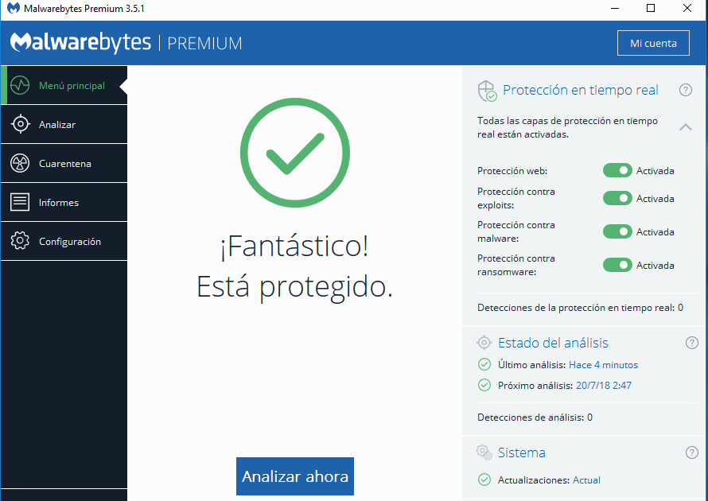Click the Protección en tiempo real heading
708x501 pixels.
(x=581, y=90)
